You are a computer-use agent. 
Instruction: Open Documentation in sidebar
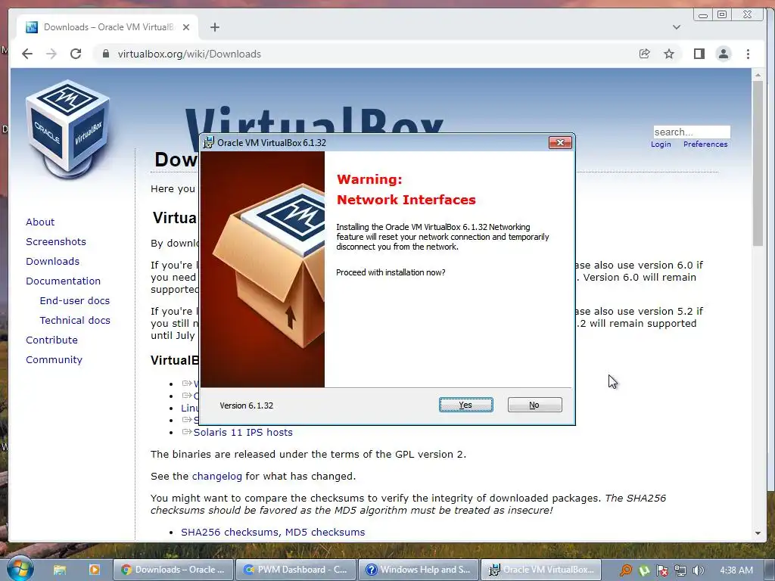[x=64, y=281]
